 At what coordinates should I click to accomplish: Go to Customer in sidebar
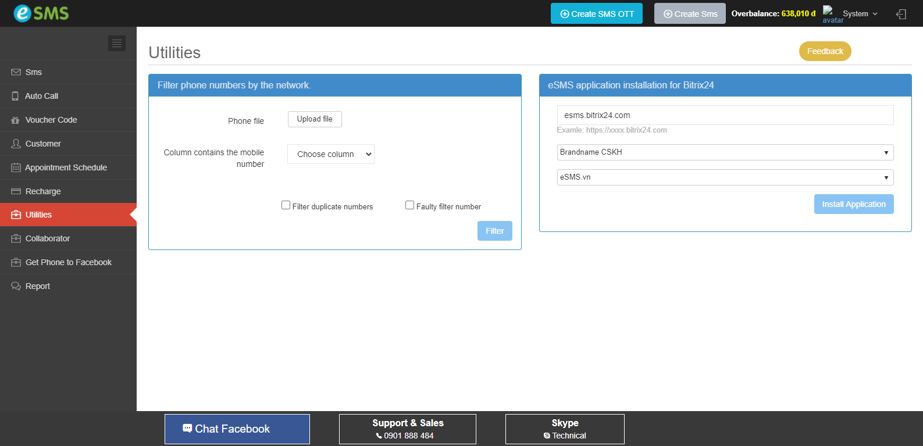[43, 144]
